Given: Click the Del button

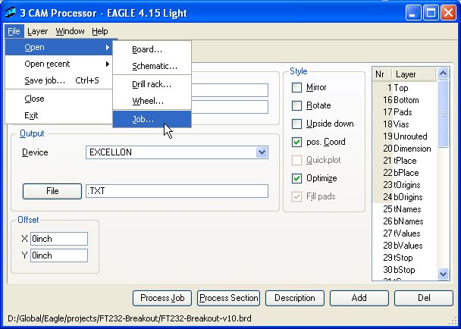Looking at the screenshot, I should coord(424,298).
